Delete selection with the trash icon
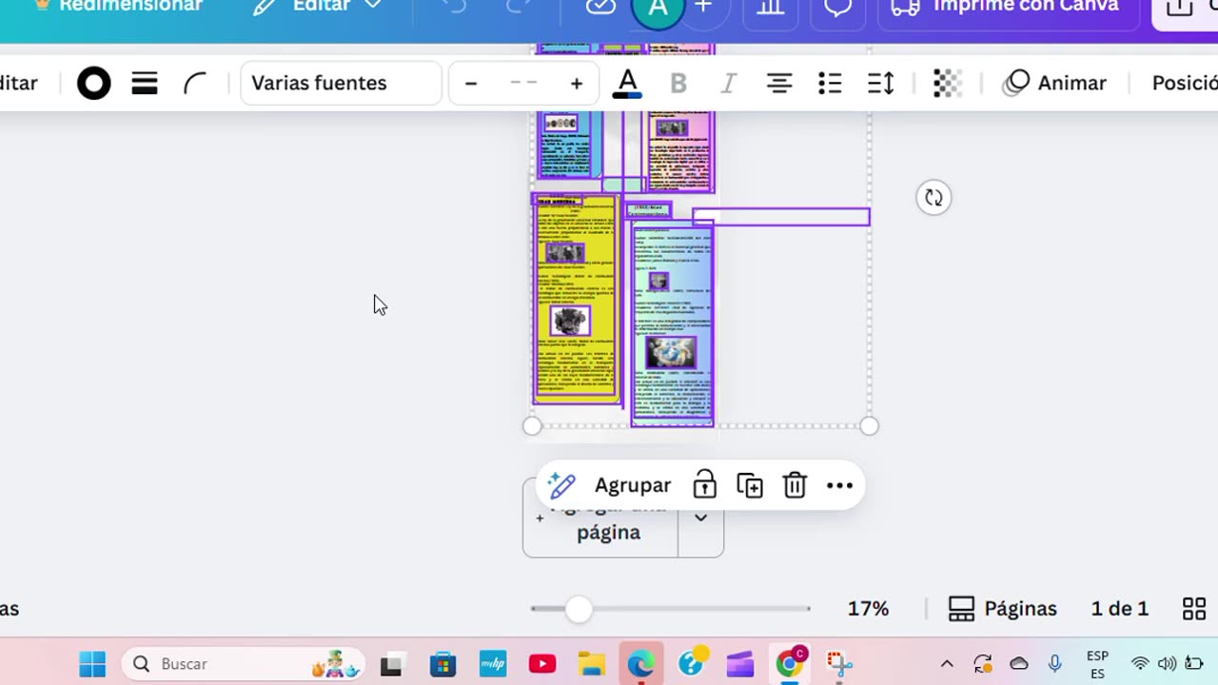Screen dimensions: 1218x685 click(x=795, y=485)
